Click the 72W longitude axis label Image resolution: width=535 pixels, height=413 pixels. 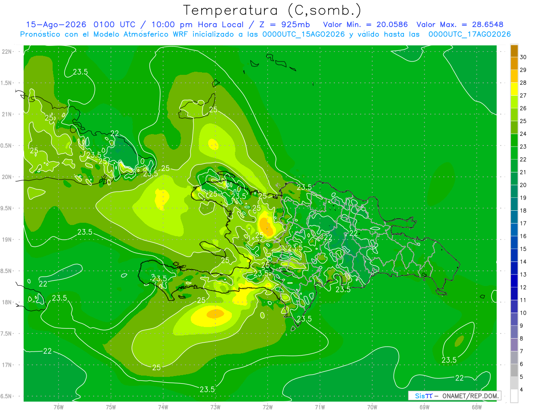[x=267, y=407]
